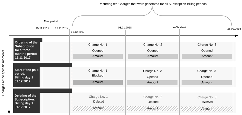Click the 01.02.2018 date marker
The image size is (242, 115).
pyautogui.click(x=179, y=27)
